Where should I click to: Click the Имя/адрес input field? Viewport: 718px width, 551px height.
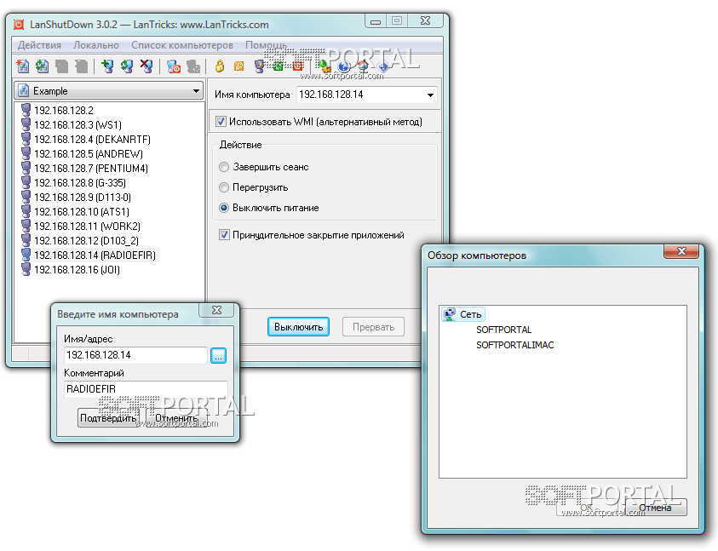pyautogui.click(x=135, y=355)
